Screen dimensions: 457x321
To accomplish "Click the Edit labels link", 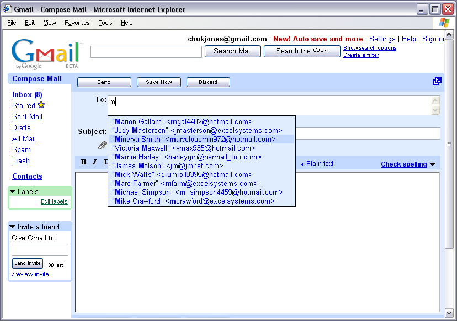I will pos(54,201).
